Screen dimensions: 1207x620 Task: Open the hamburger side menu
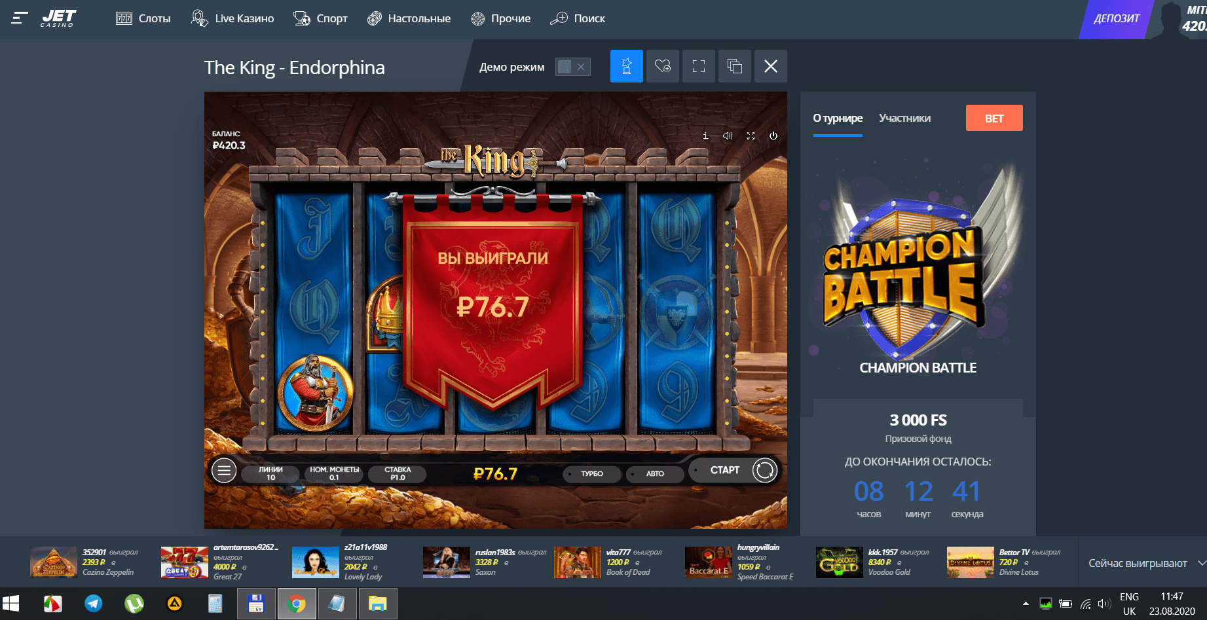(x=20, y=18)
